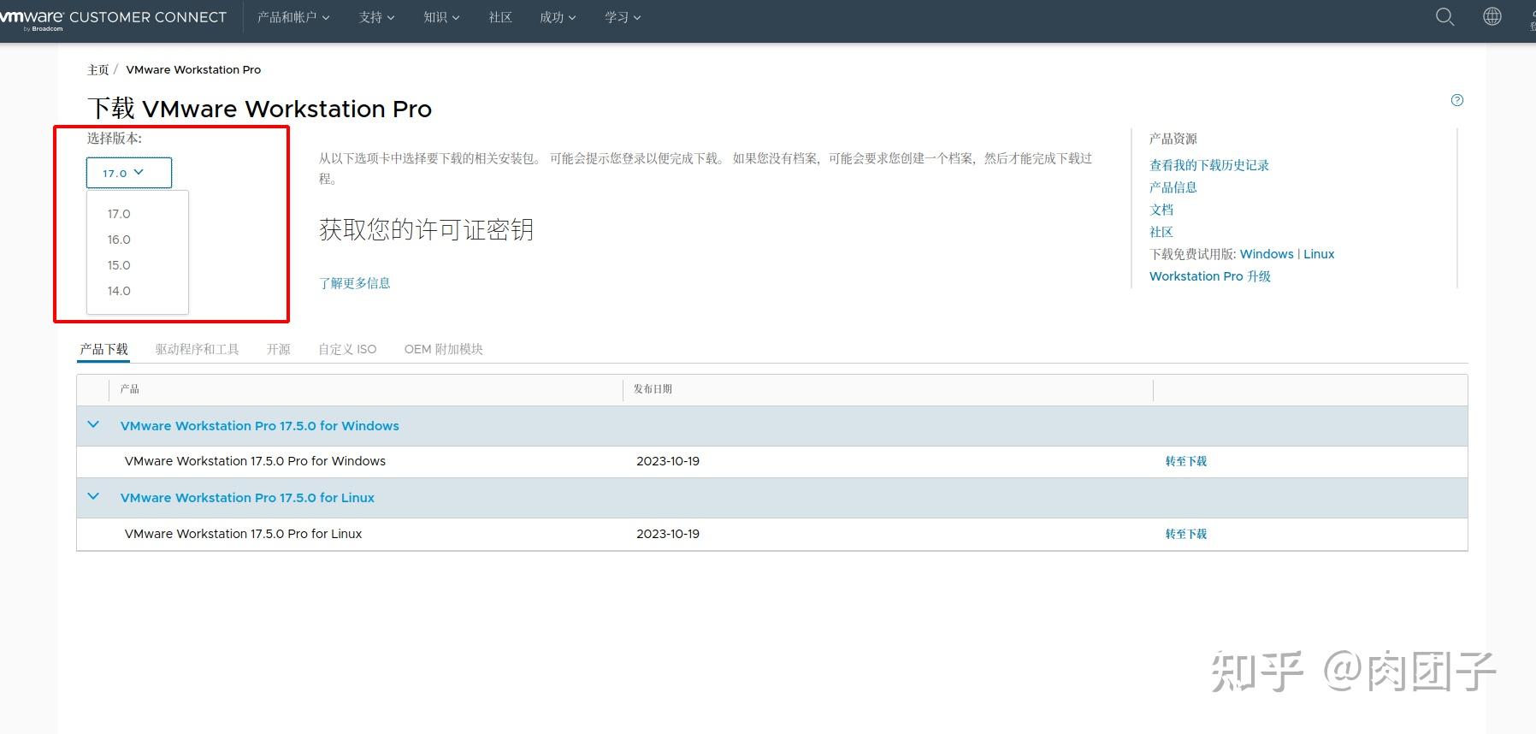Collapse the Workstation 17.5.0 for Linux group
The height and width of the screenshot is (734, 1536).
[x=93, y=496]
